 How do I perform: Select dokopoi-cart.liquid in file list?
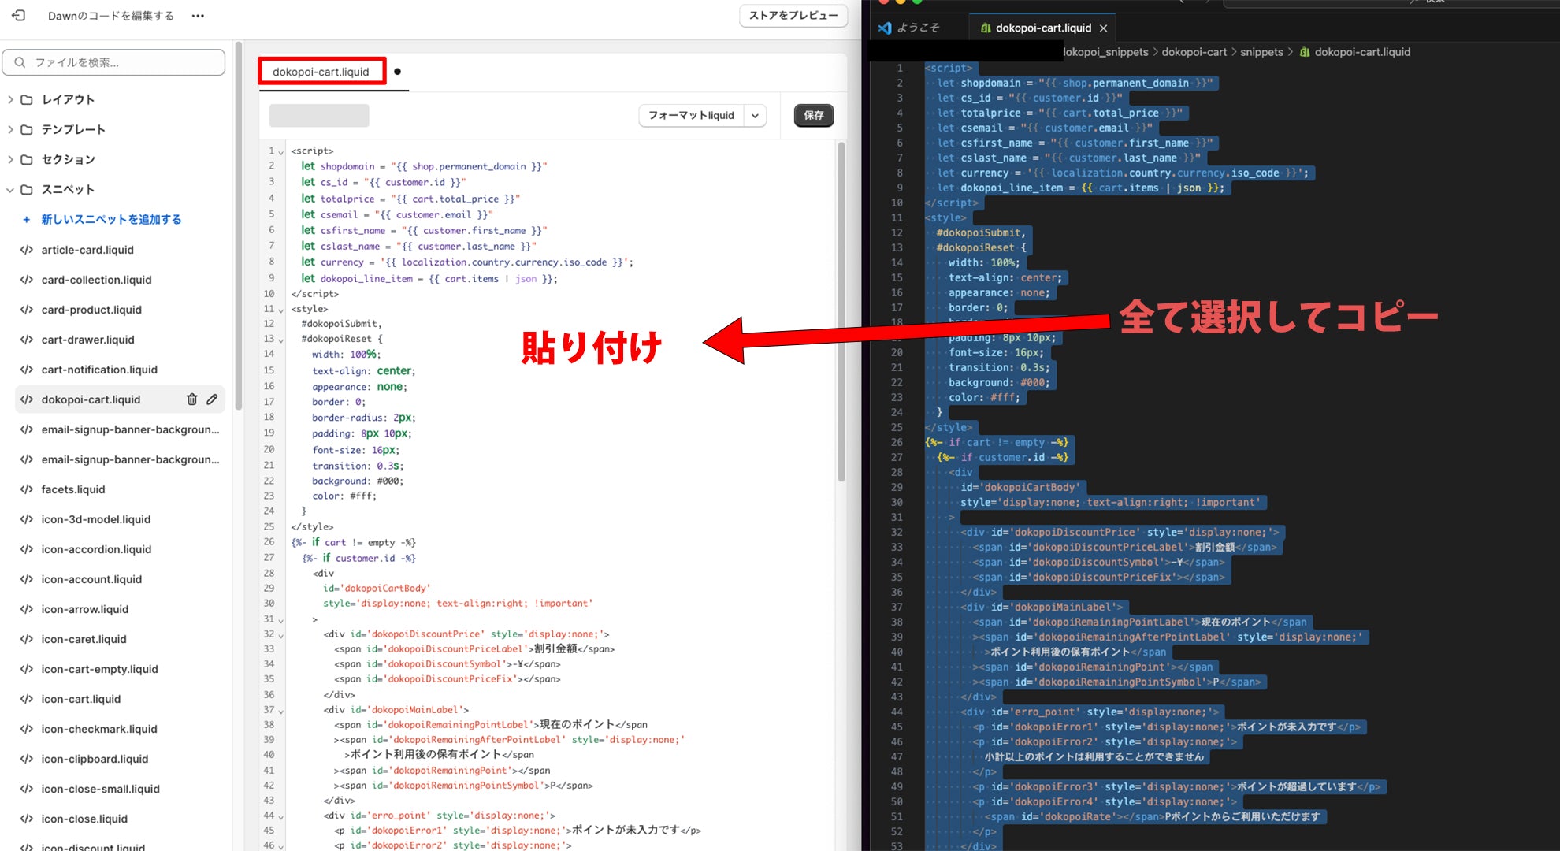(x=91, y=399)
